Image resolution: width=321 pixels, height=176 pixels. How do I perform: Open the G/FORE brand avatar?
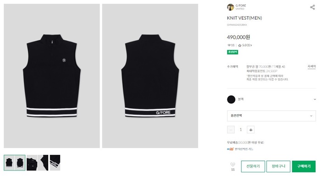[230, 7]
